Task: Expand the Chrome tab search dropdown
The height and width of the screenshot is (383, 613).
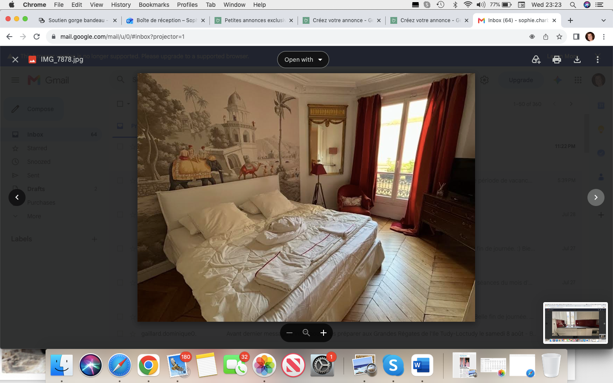Action: point(603,20)
